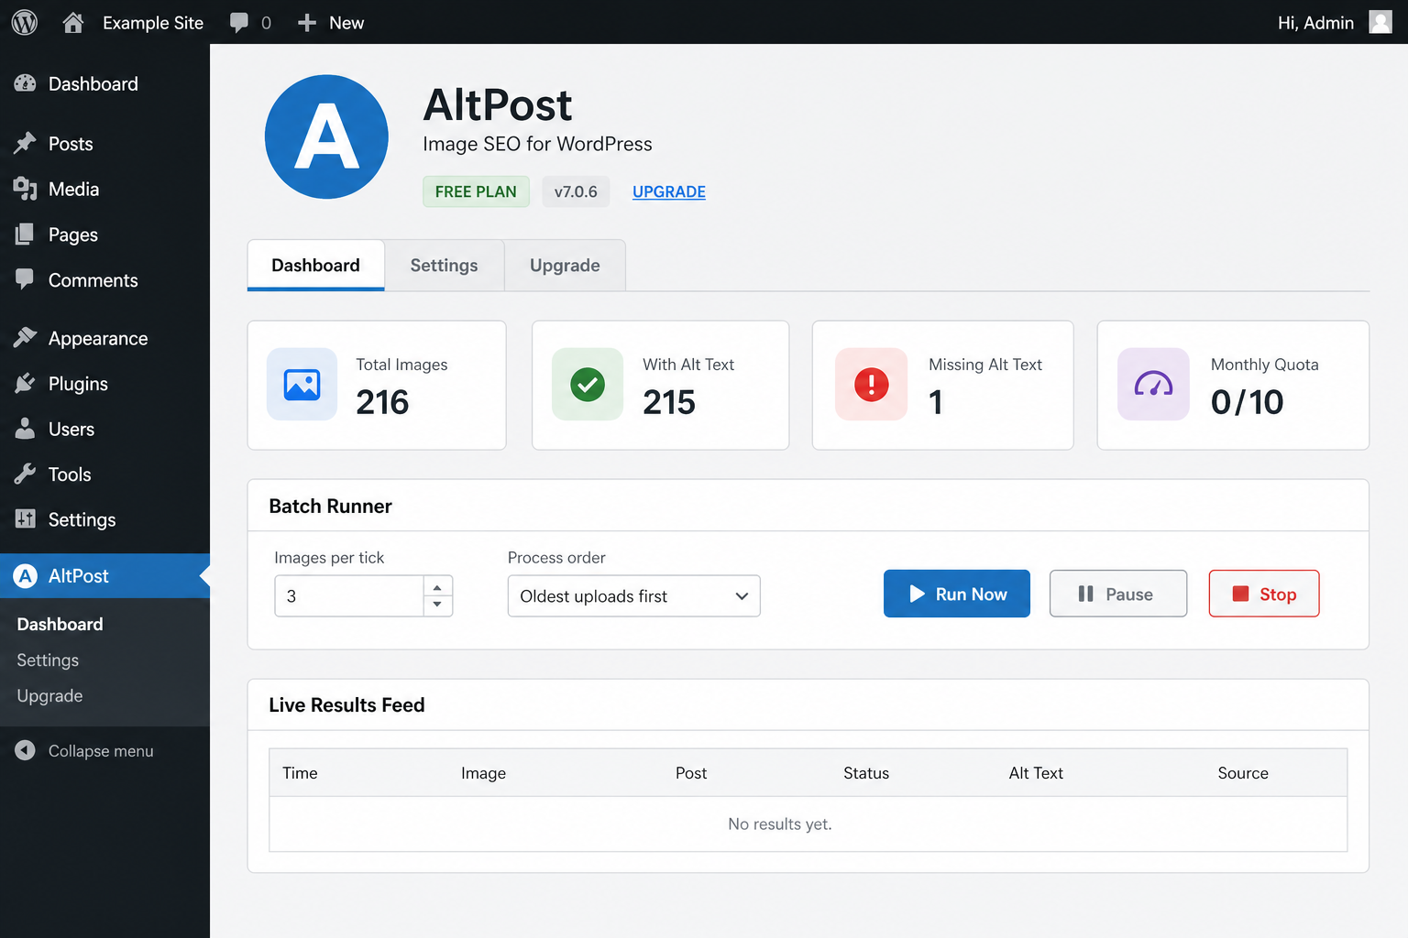Click the Run Now button

tap(957, 594)
